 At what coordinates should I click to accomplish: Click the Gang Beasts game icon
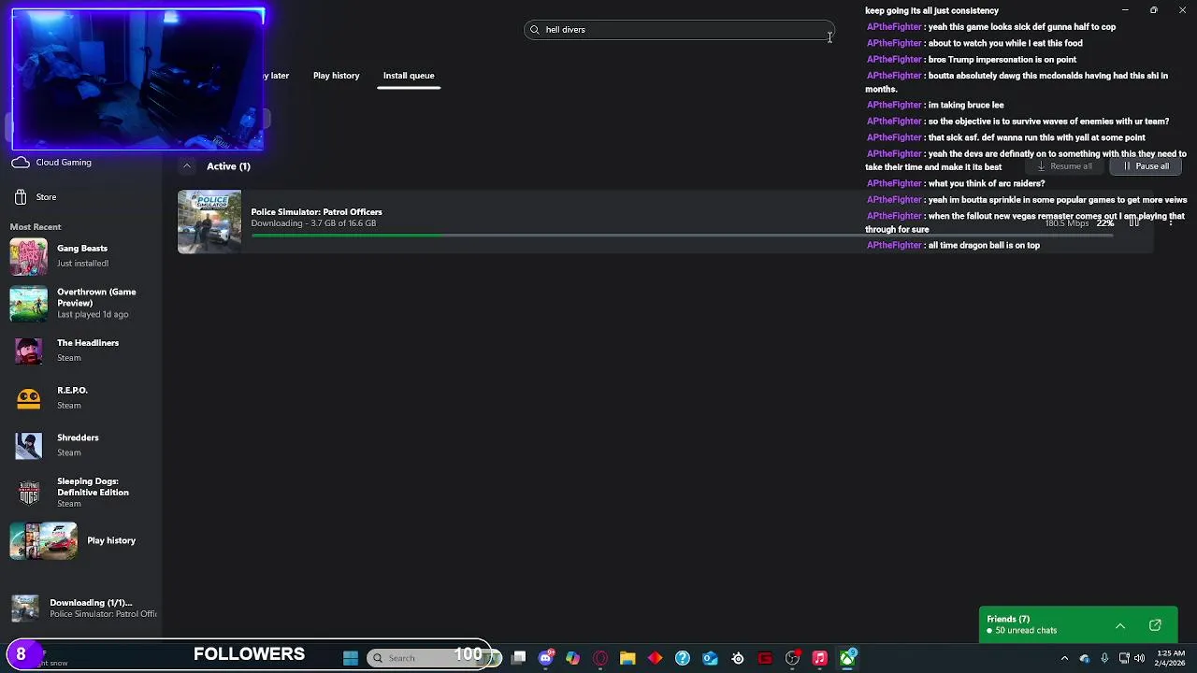[28, 257]
